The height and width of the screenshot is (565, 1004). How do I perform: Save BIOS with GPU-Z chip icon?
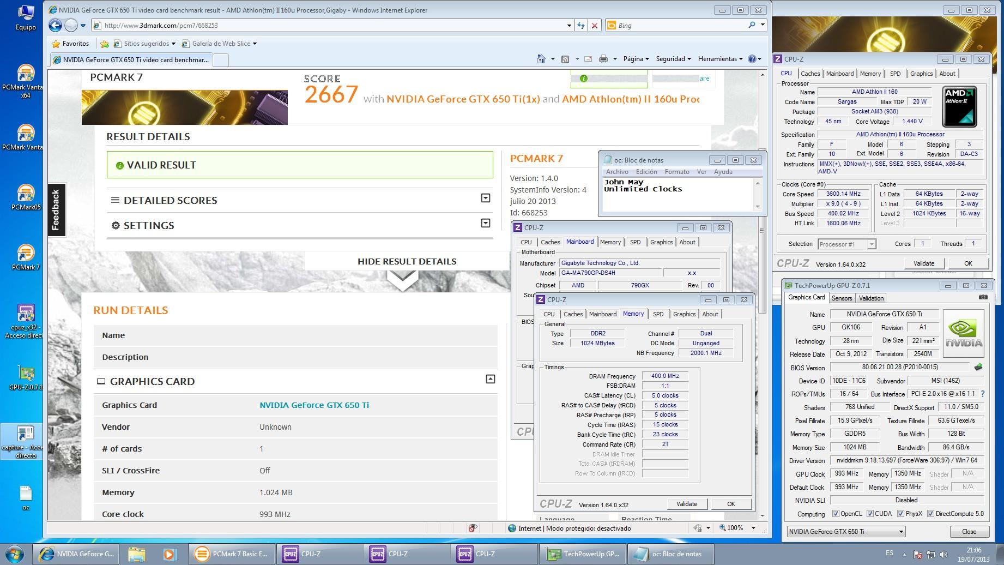point(978,367)
